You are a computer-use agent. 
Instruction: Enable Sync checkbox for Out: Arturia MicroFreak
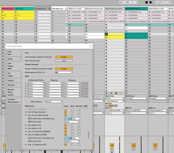click(72, 115)
